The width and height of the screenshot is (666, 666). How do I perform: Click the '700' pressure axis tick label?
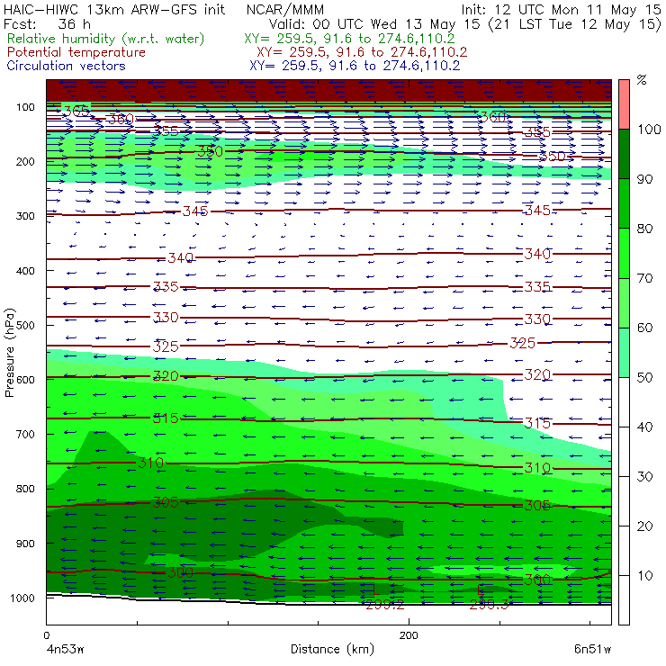point(25,434)
